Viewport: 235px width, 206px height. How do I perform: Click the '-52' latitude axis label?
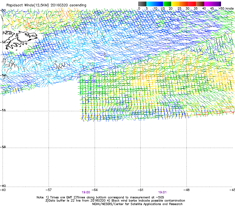pyautogui.click(x=3, y=42)
